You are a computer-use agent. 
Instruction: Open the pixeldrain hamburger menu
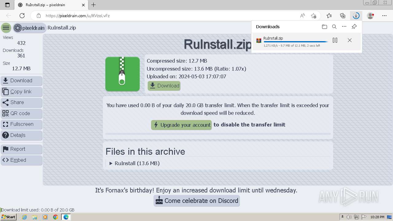(x=6, y=28)
